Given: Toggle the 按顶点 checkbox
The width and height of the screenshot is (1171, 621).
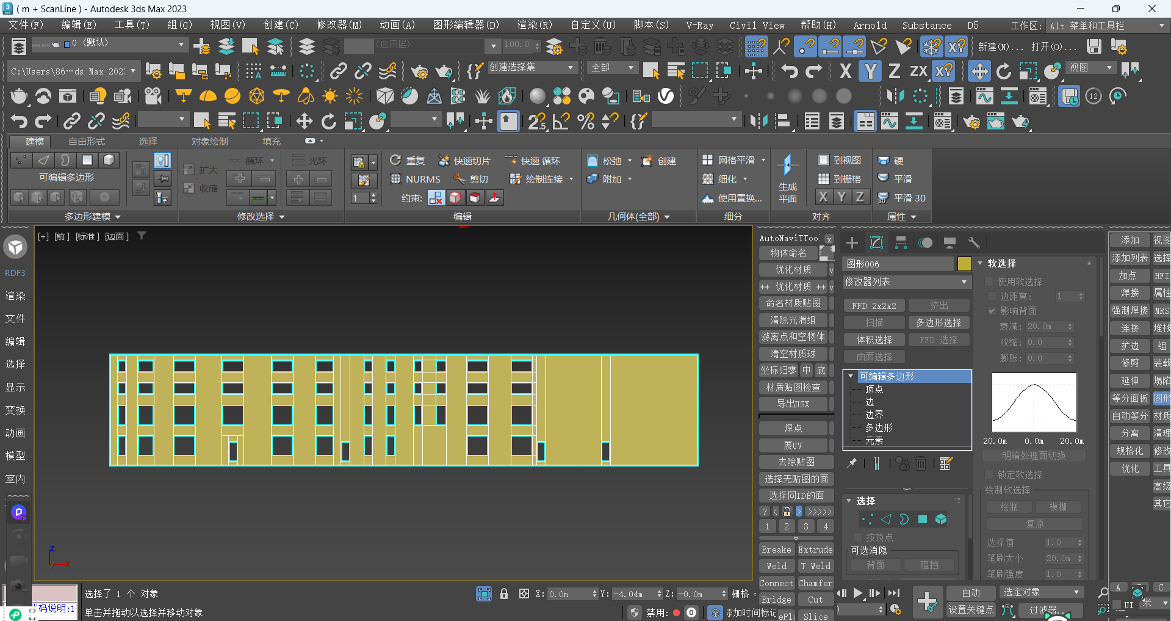Looking at the screenshot, I should coord(858,537).
